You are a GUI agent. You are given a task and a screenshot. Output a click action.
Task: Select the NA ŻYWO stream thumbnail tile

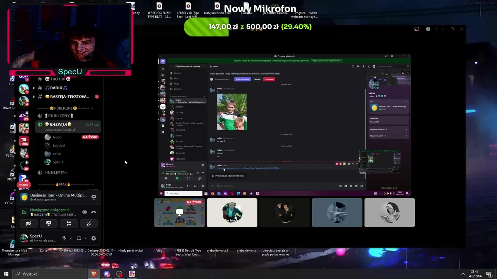pyautogui.click(x=179, y=212)
